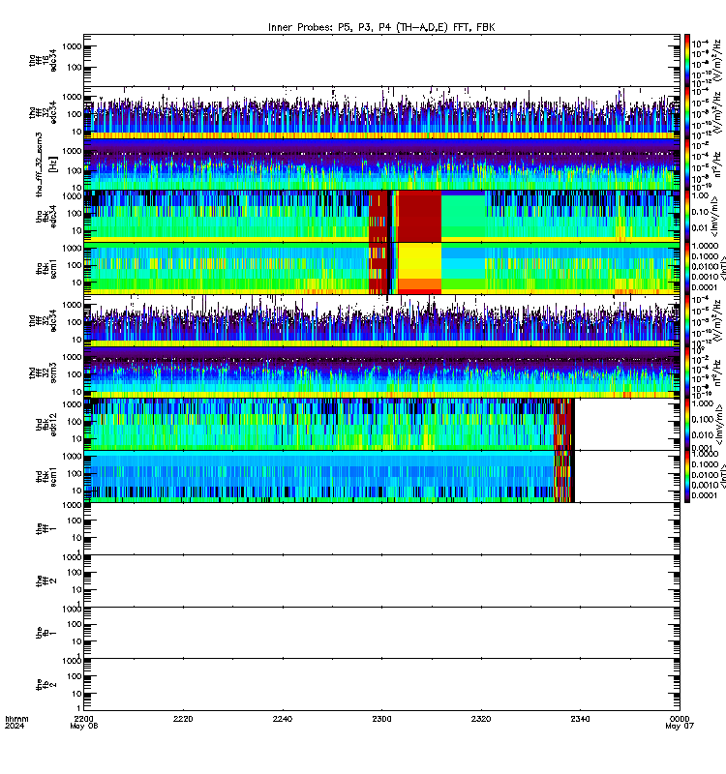Click the color bar beside the thd fff 32 edc34 panel
Screen dimensions: 726x774
coord(687,321)
